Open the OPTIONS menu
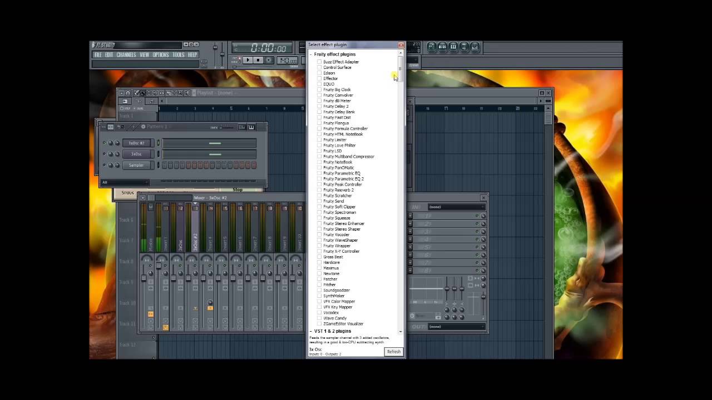Screen dimensions: 712x400 pos(161,55)
